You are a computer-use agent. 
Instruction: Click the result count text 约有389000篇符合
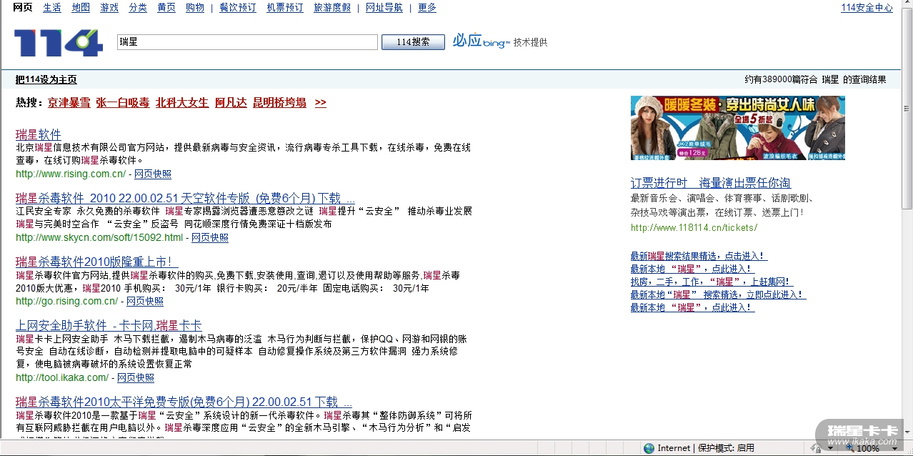point(782,79)
